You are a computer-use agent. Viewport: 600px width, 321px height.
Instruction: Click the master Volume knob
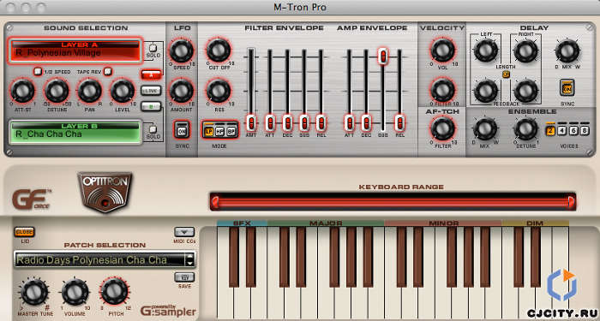[x=75, y=293]
